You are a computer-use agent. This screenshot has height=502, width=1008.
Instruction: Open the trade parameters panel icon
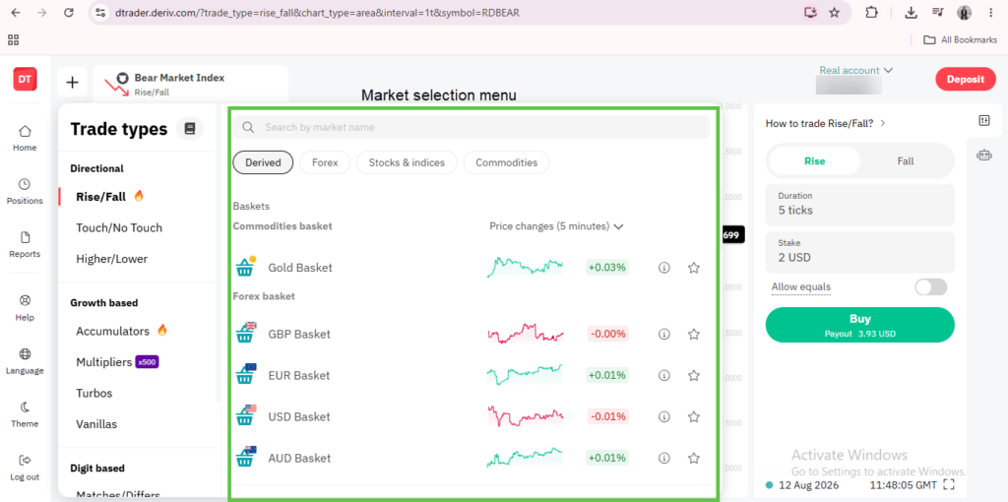click(984, 120)
